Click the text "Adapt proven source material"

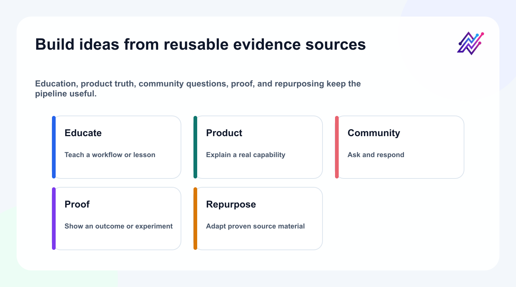pos(255,226)
